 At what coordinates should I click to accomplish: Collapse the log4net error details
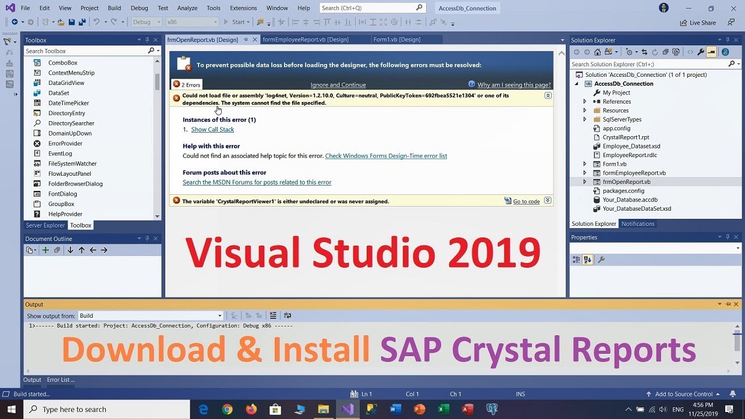(548, 95)
